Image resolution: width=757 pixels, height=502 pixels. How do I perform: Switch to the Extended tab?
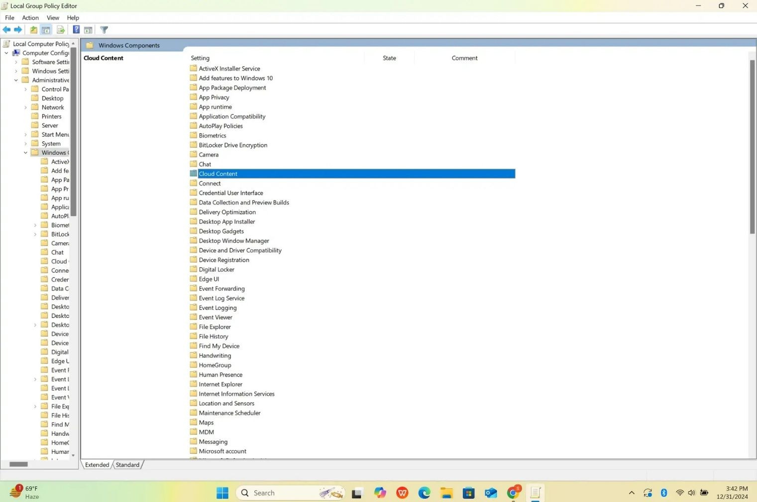click(x=97, y=465)
